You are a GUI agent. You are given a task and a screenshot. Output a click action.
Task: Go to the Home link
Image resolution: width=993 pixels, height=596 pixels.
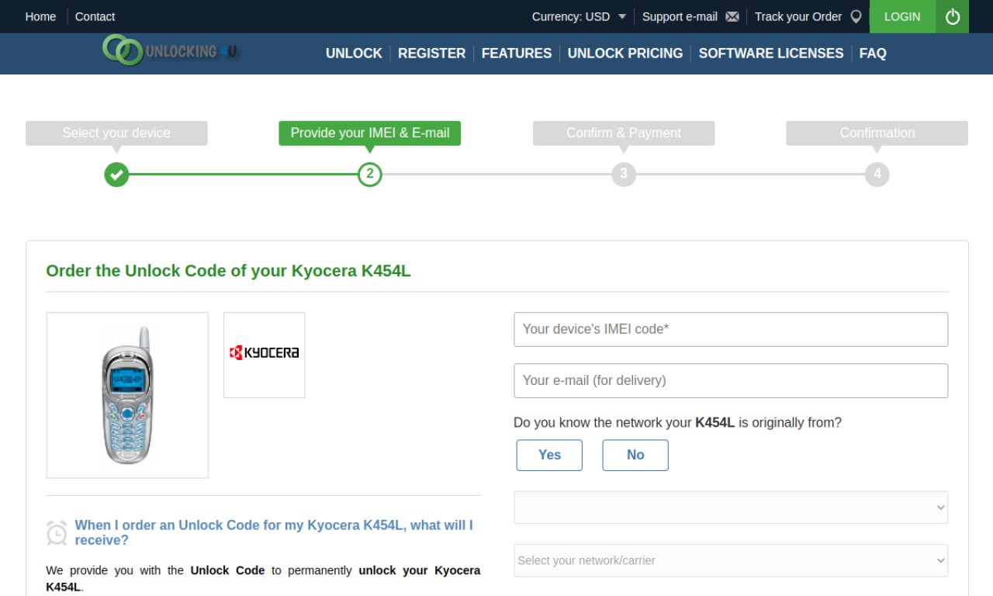[x=40, y=16]
